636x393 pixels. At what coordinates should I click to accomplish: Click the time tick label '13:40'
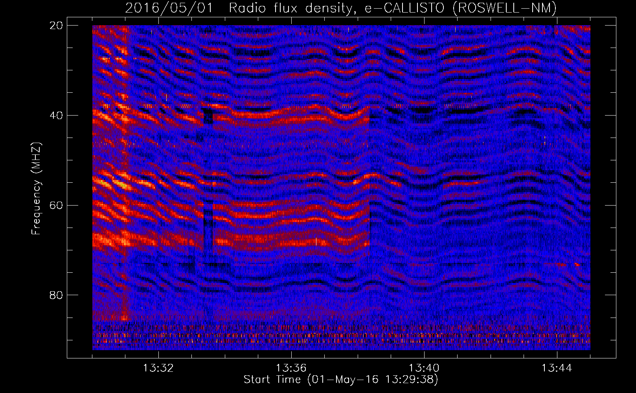click(x=424, y=368)
